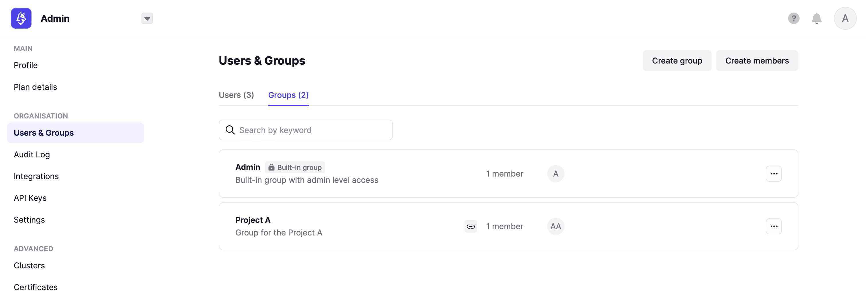Click the user avatar A in header
This screenshot has width=866, height=301.
(845, 19)
